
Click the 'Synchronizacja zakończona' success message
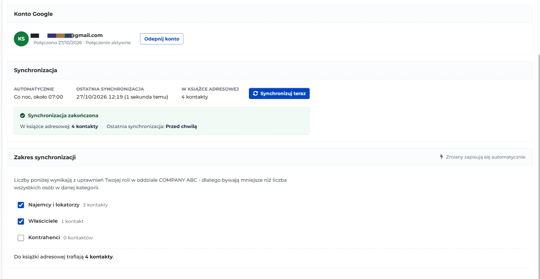point(63,116)
